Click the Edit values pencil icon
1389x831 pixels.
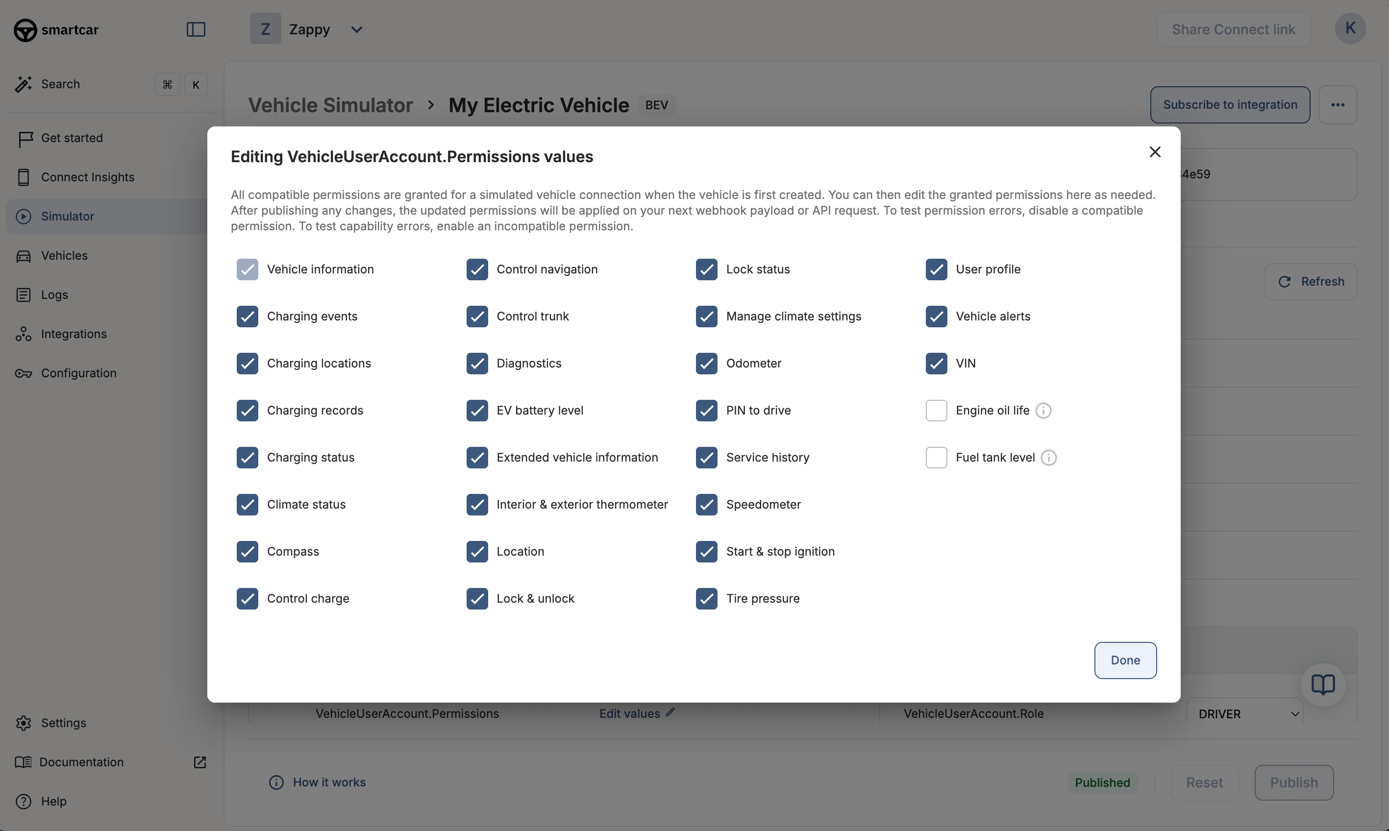click(670, 712)
